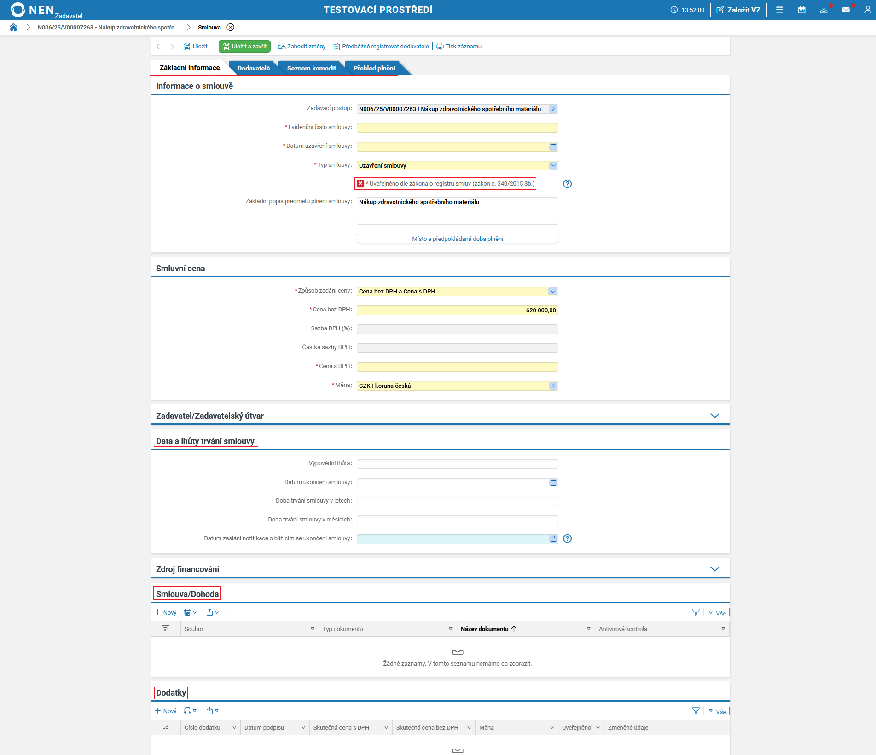Open the messages envelope icon

pyautogui.click(x=846, y=10)
